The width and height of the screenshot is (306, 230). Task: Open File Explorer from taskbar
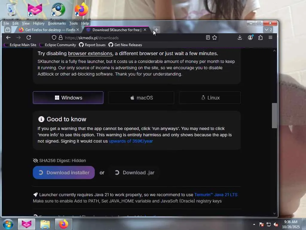point(45,224)
